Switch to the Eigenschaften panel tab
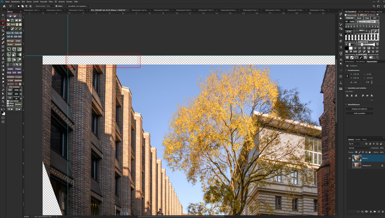Viewport: 385px width, 218px height. tap(372, 62)
